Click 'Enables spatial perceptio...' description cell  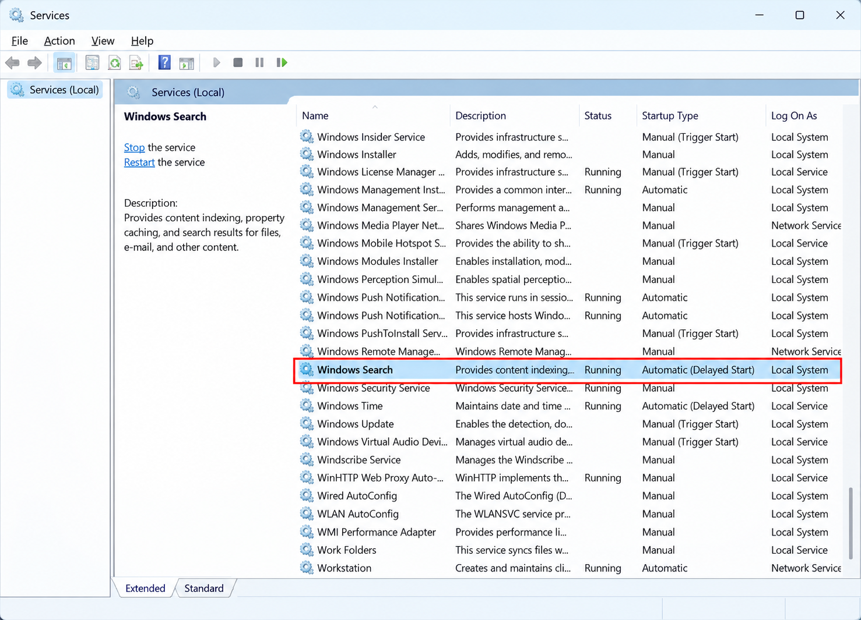[513, 279]
